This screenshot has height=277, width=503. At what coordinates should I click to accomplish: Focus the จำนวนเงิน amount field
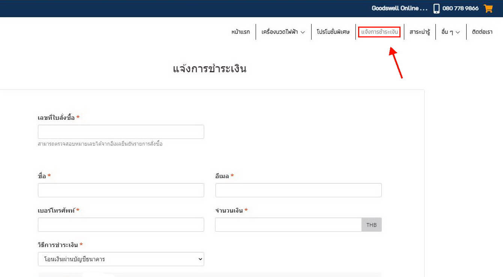click(288, 225)
